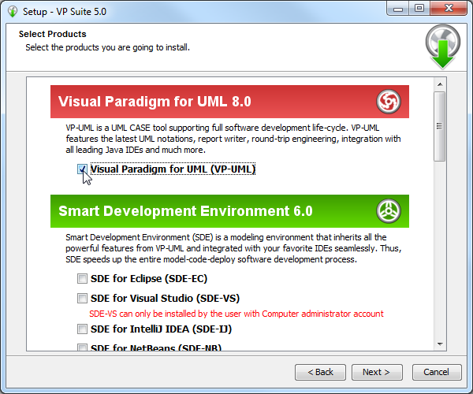473x394 pixels.
Task: Click the green download arrow installer icon
Action: pos(443,46)
